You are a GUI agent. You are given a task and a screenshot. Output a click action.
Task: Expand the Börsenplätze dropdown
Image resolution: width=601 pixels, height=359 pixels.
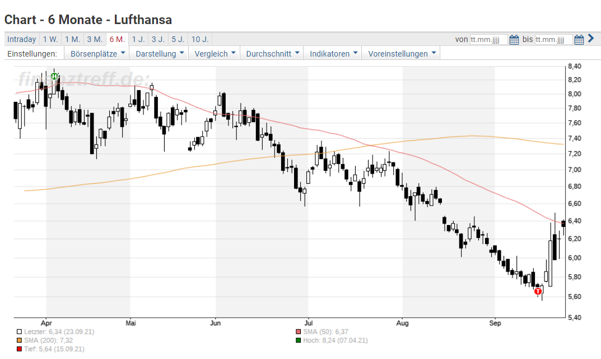(x=97, y=54)
